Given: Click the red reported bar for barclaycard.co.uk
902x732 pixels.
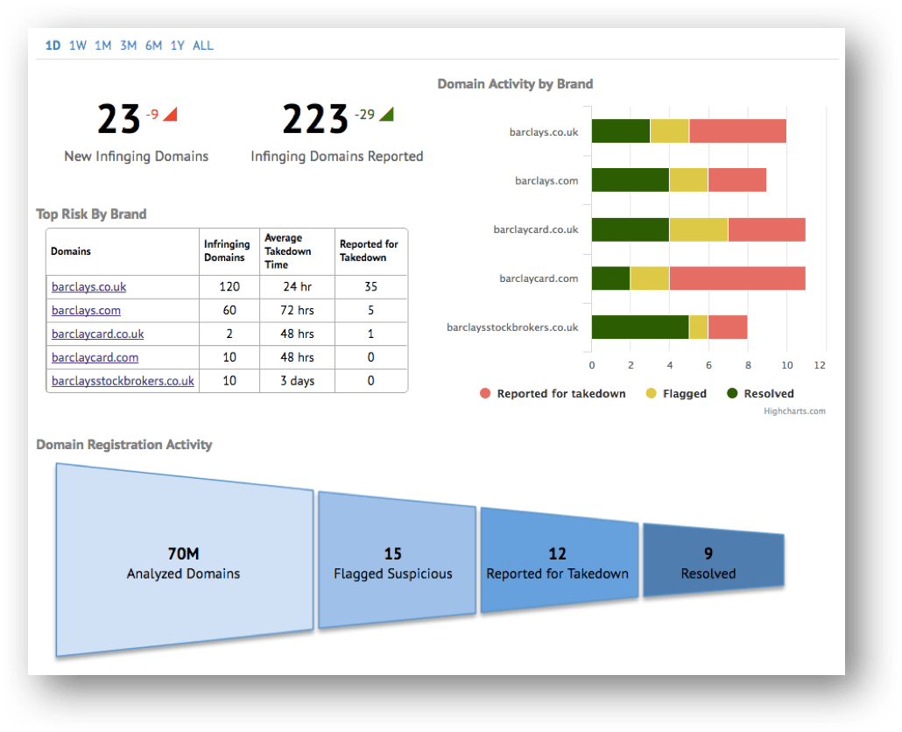Looking at the screenshot, I should (767, 230).
